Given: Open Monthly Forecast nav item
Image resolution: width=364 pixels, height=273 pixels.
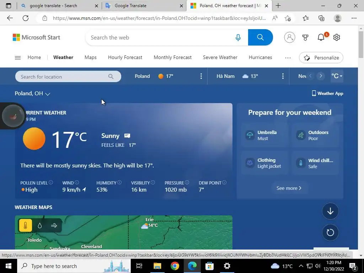Looking at the screenshot, I should click(x=172, y=57).
